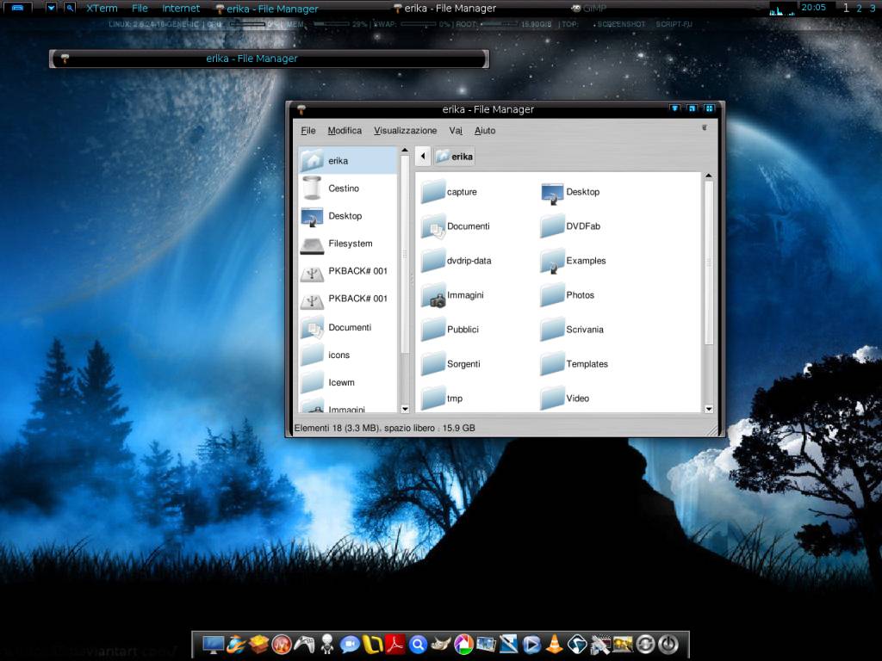Switch to workspace 3
This screenshot has height=661, width=882.
point(873,8)
